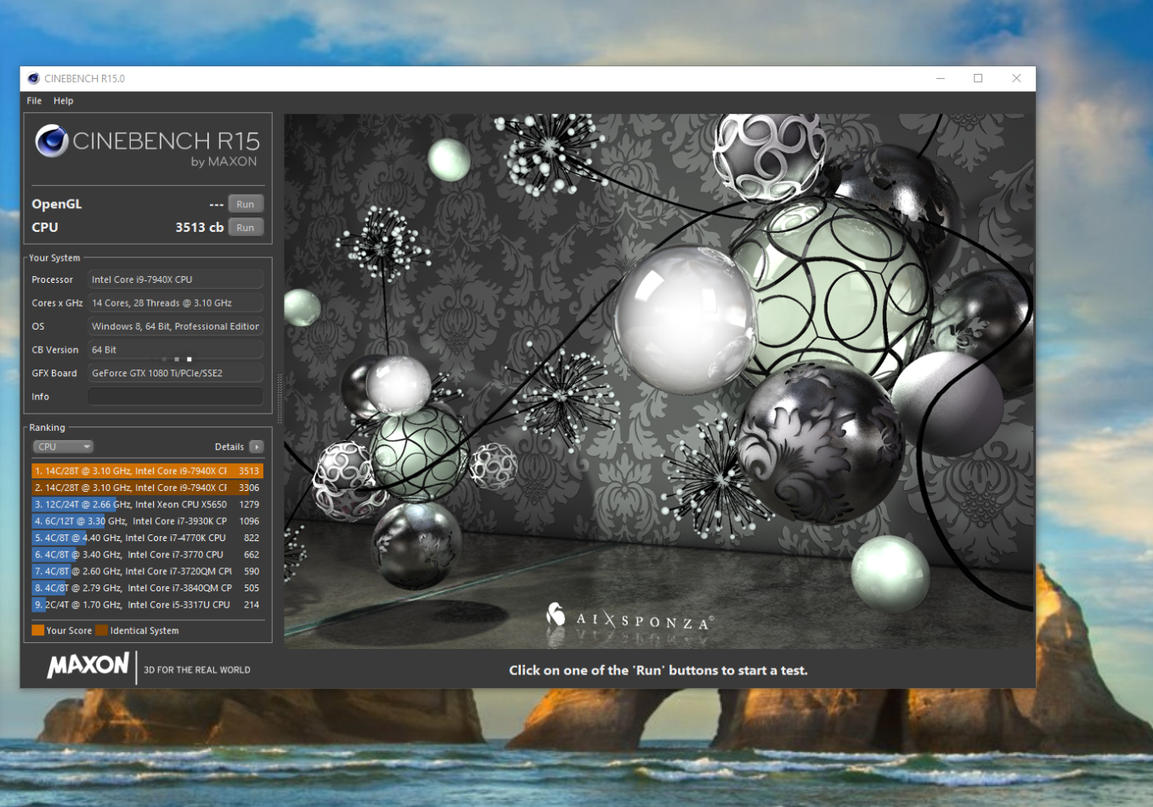Select the Core i7-3930K ranking row
Image resolution: width=1153 pixels, height=807 pixels.
coord(147,522)
